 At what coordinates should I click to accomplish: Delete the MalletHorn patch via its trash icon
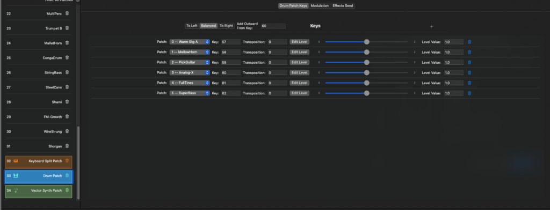(x=67, y=43)
